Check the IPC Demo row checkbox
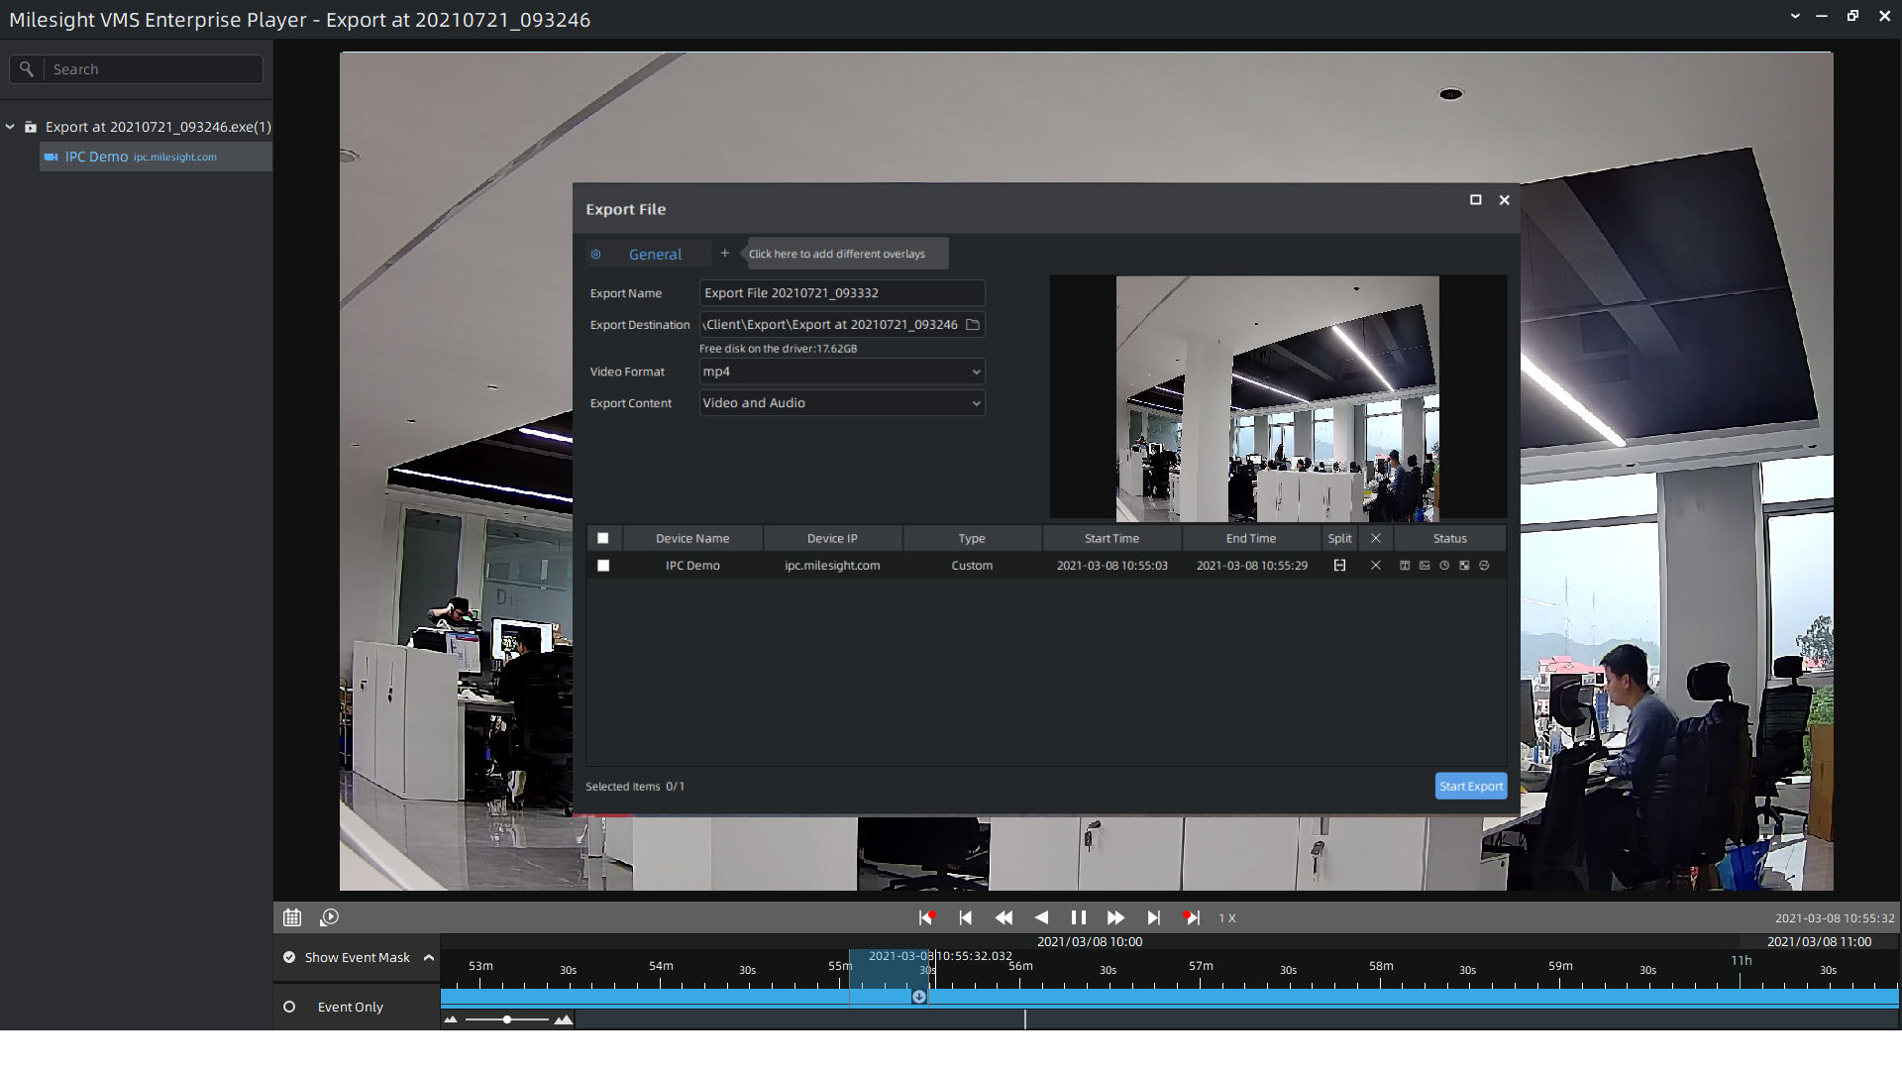1902x1070 pixels. pos(603,566)
